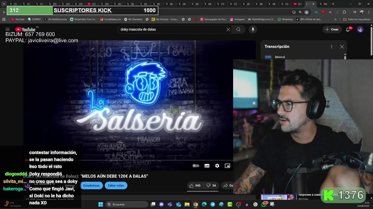Open WhatsApp from the taskbar

[x=264, y=204]
